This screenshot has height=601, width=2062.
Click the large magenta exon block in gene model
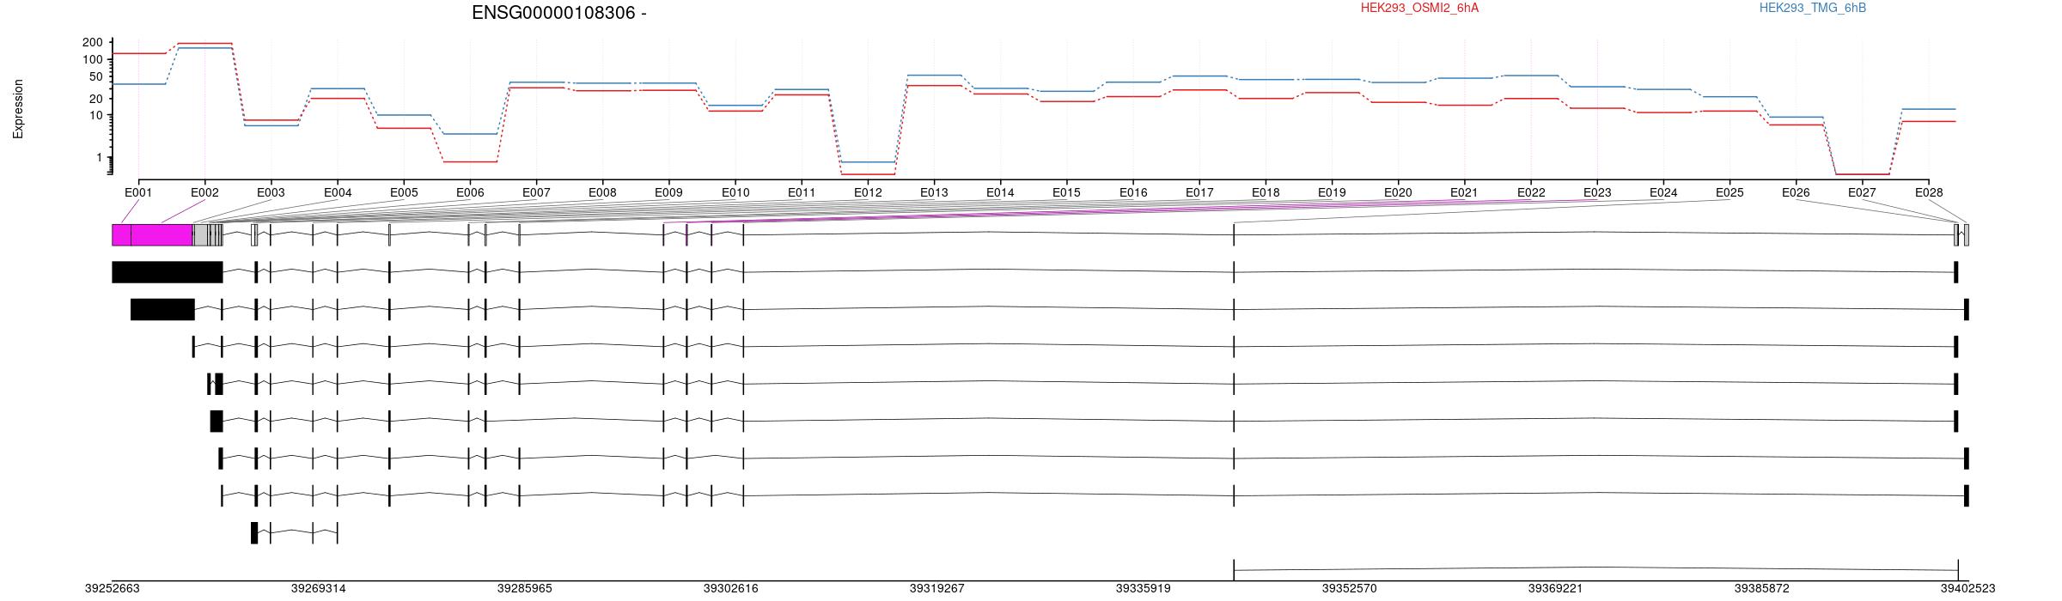(x=162, y=235)
